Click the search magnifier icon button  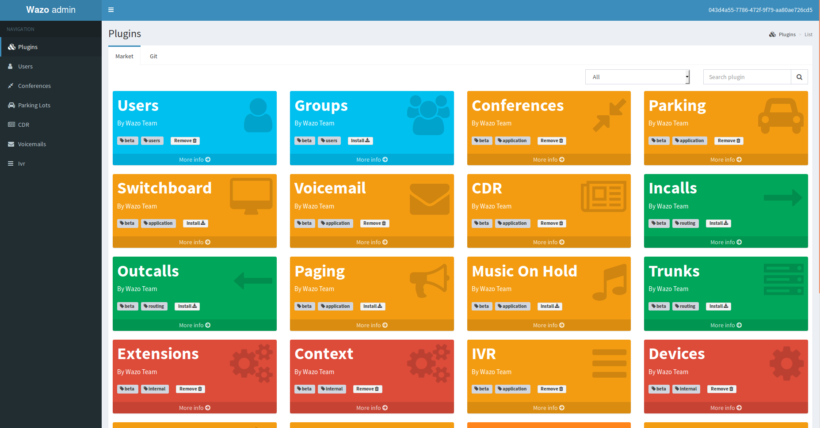point(799,77)
